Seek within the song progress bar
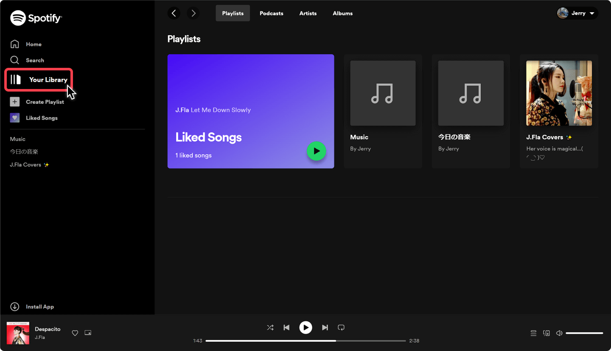 [305, 341]
